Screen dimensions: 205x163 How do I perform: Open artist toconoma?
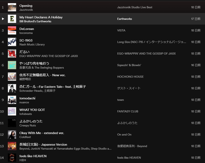click(26, 33)
